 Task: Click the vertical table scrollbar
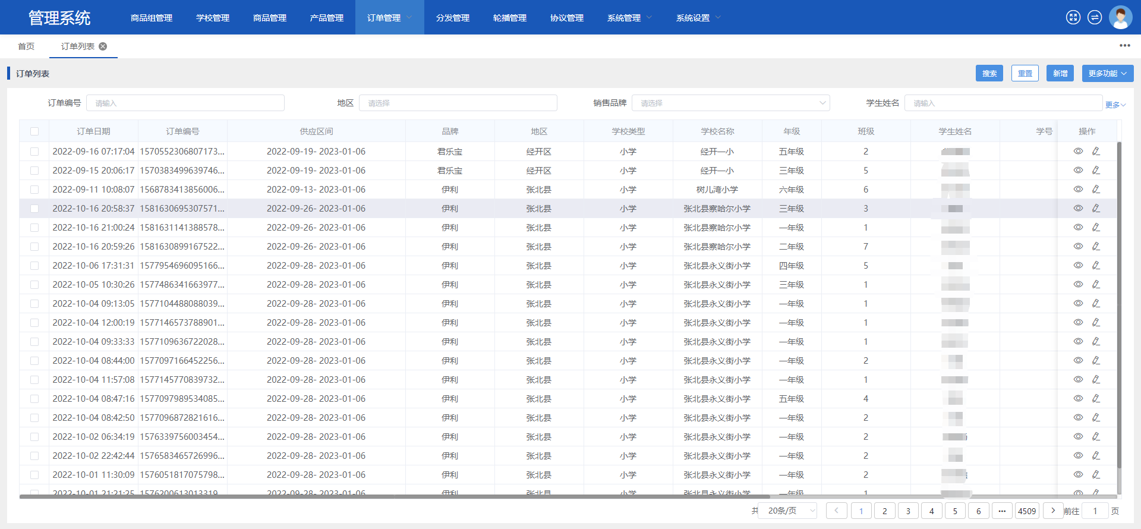1119,304
